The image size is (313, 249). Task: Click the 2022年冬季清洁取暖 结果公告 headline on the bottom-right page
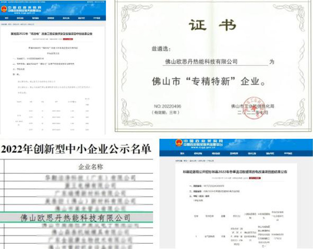coord(235,172)
